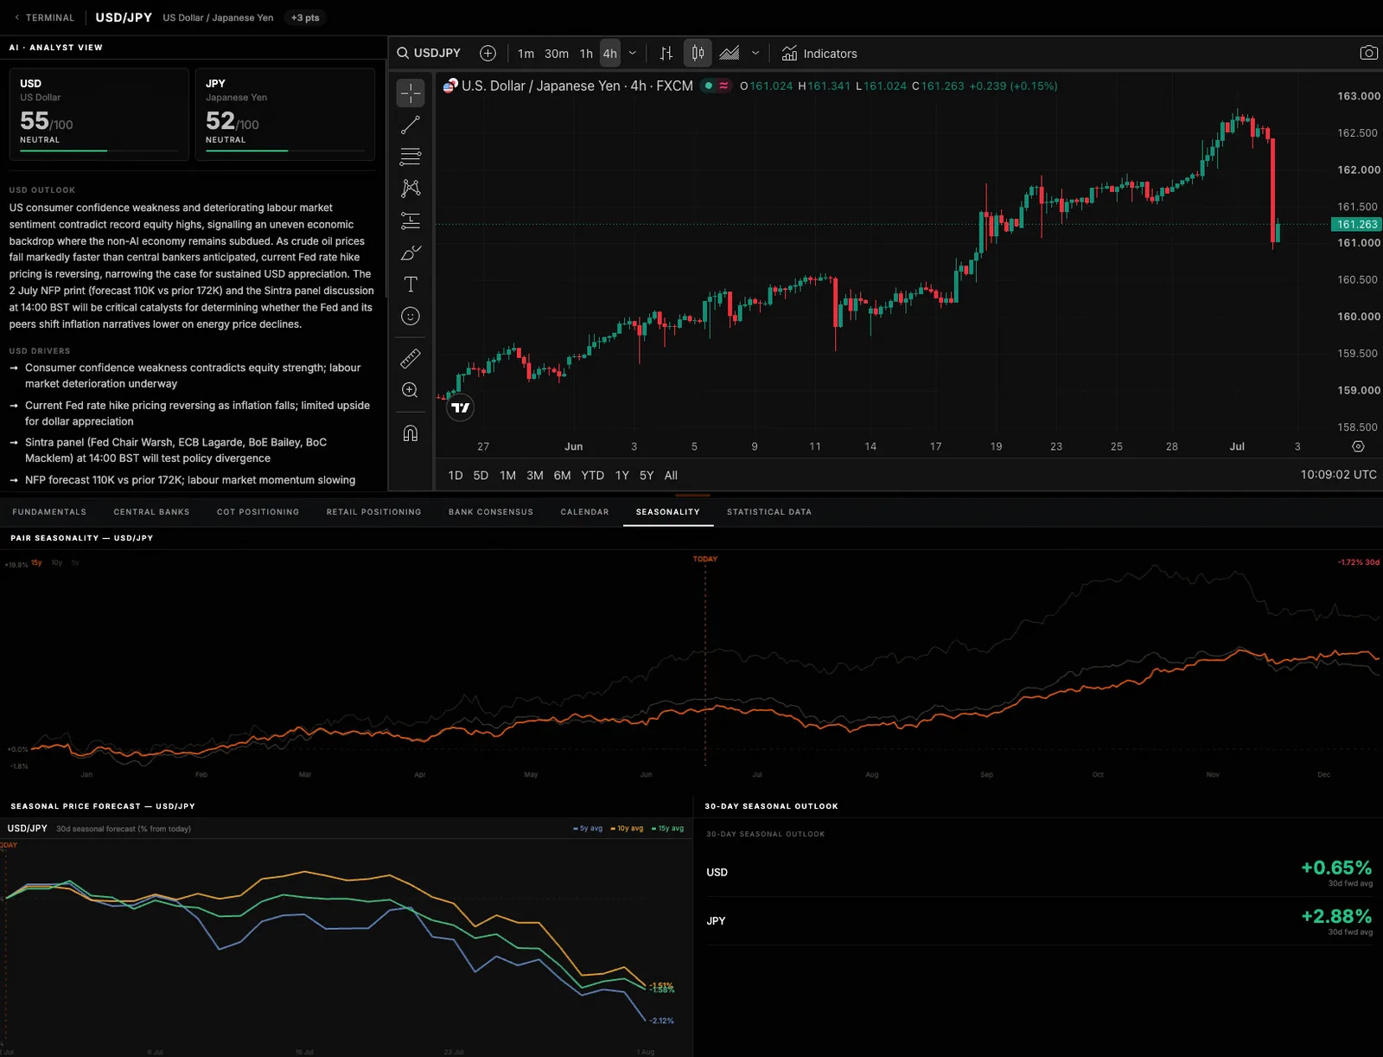Click the +3 pts score badge
1383x1057 pixels.
coord(305,18)
